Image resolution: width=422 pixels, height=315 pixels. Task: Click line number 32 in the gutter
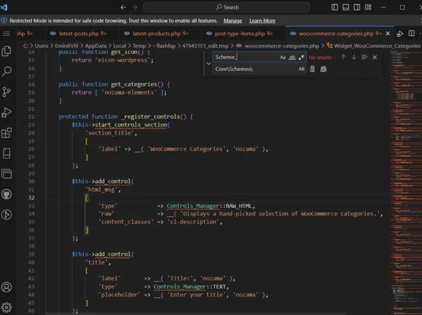(x=31, y=197)
